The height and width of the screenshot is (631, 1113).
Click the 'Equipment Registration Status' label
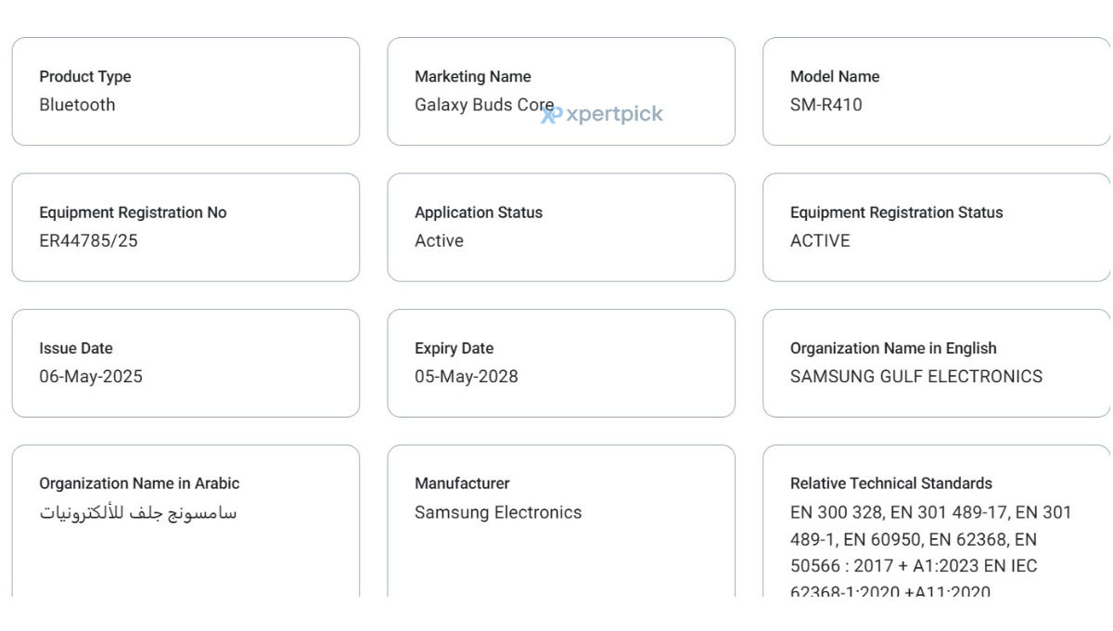(897, 212)
